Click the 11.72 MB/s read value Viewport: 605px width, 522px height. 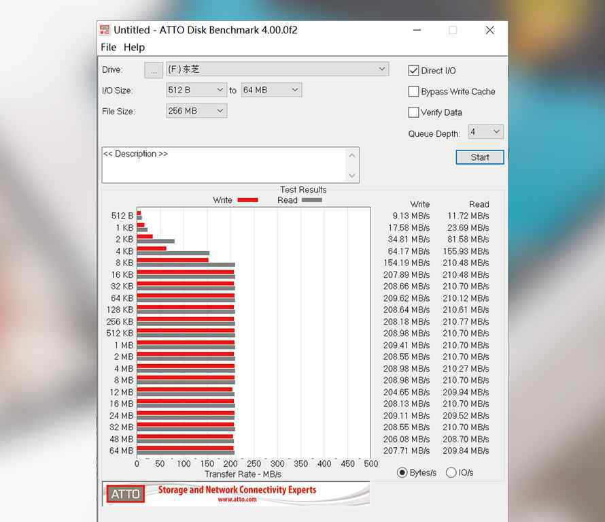pos(468,216)
